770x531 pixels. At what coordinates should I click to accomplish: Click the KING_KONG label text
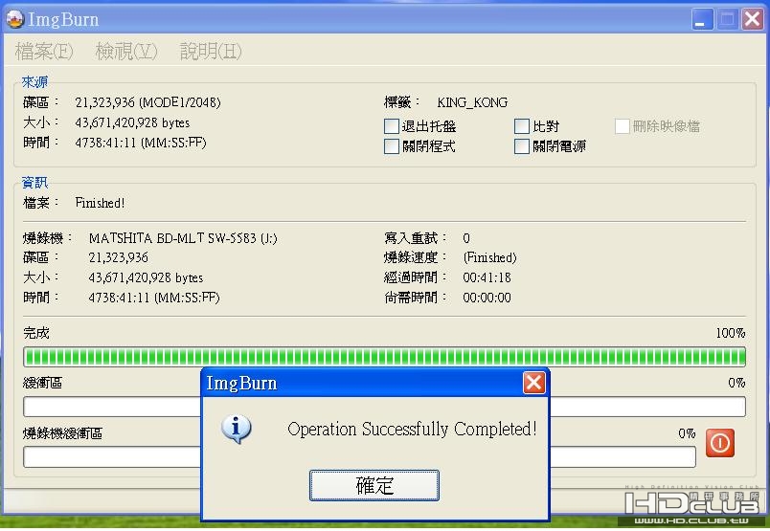tap(472, 102)
